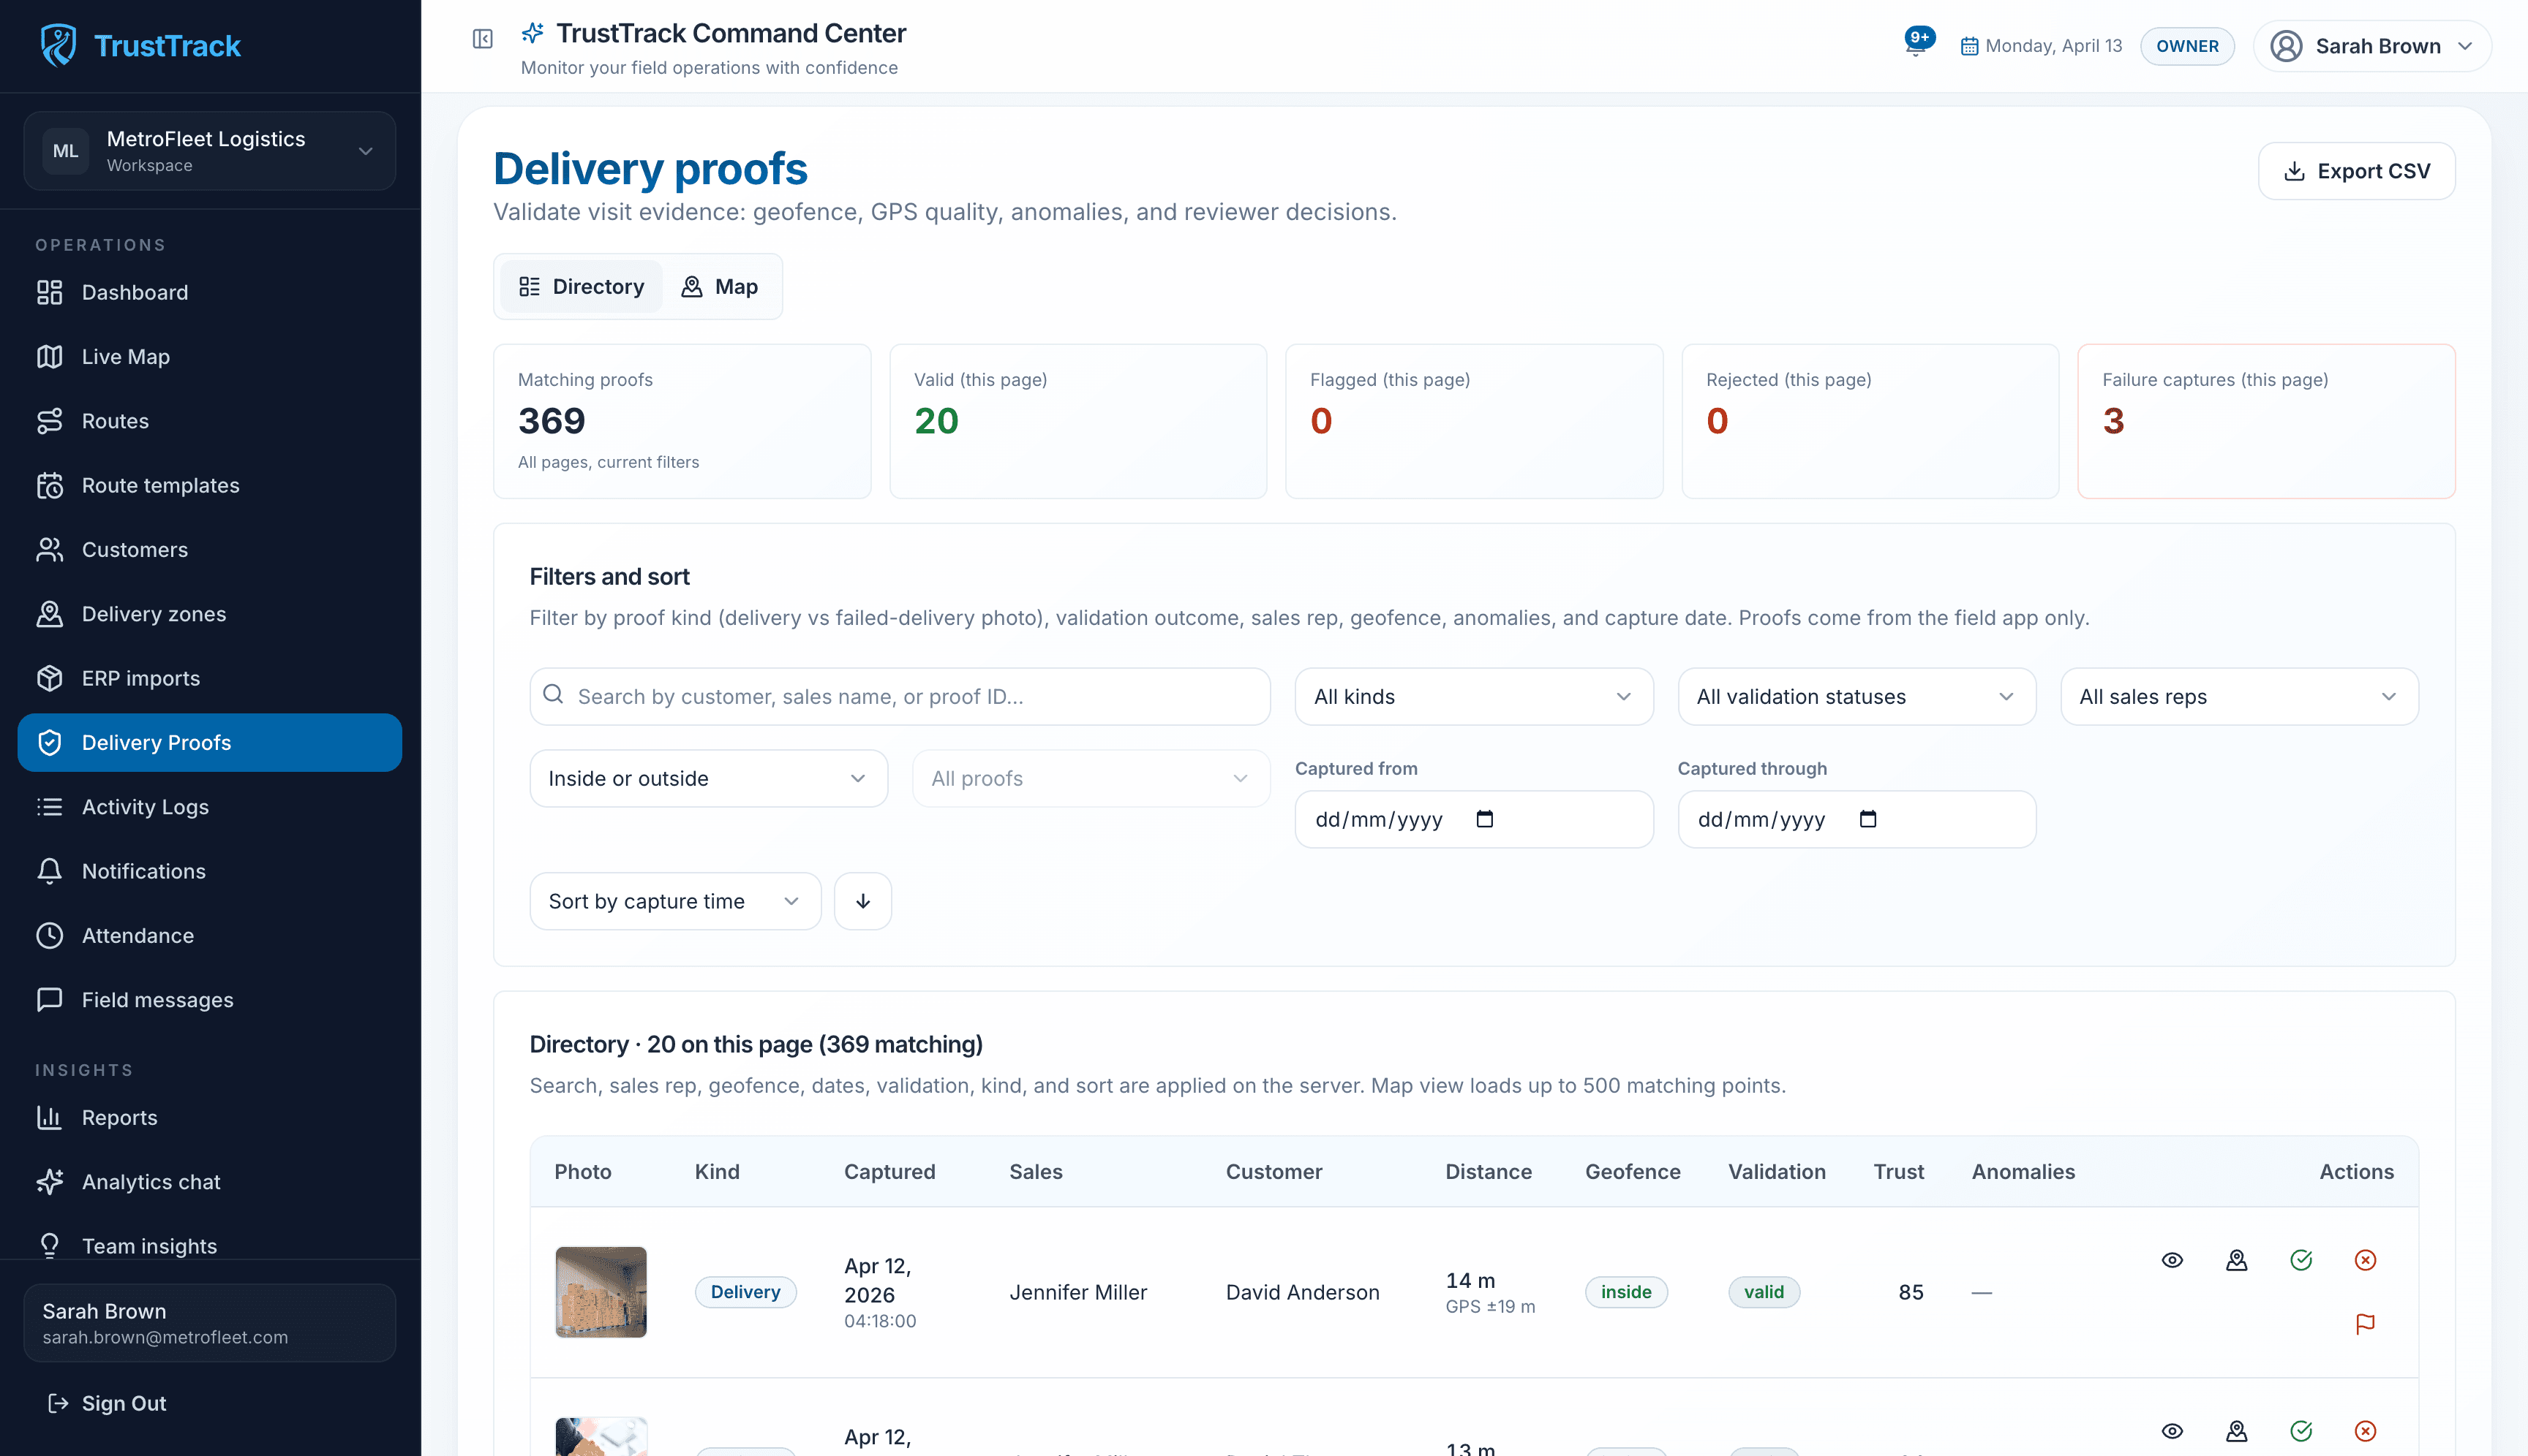Open the Captured from calendar picker icon
The width and height of the screenshot is (2528, 1456).
tap(1485, 819)
